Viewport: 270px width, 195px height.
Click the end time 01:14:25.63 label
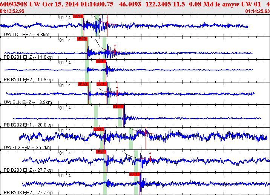point(257,11)
